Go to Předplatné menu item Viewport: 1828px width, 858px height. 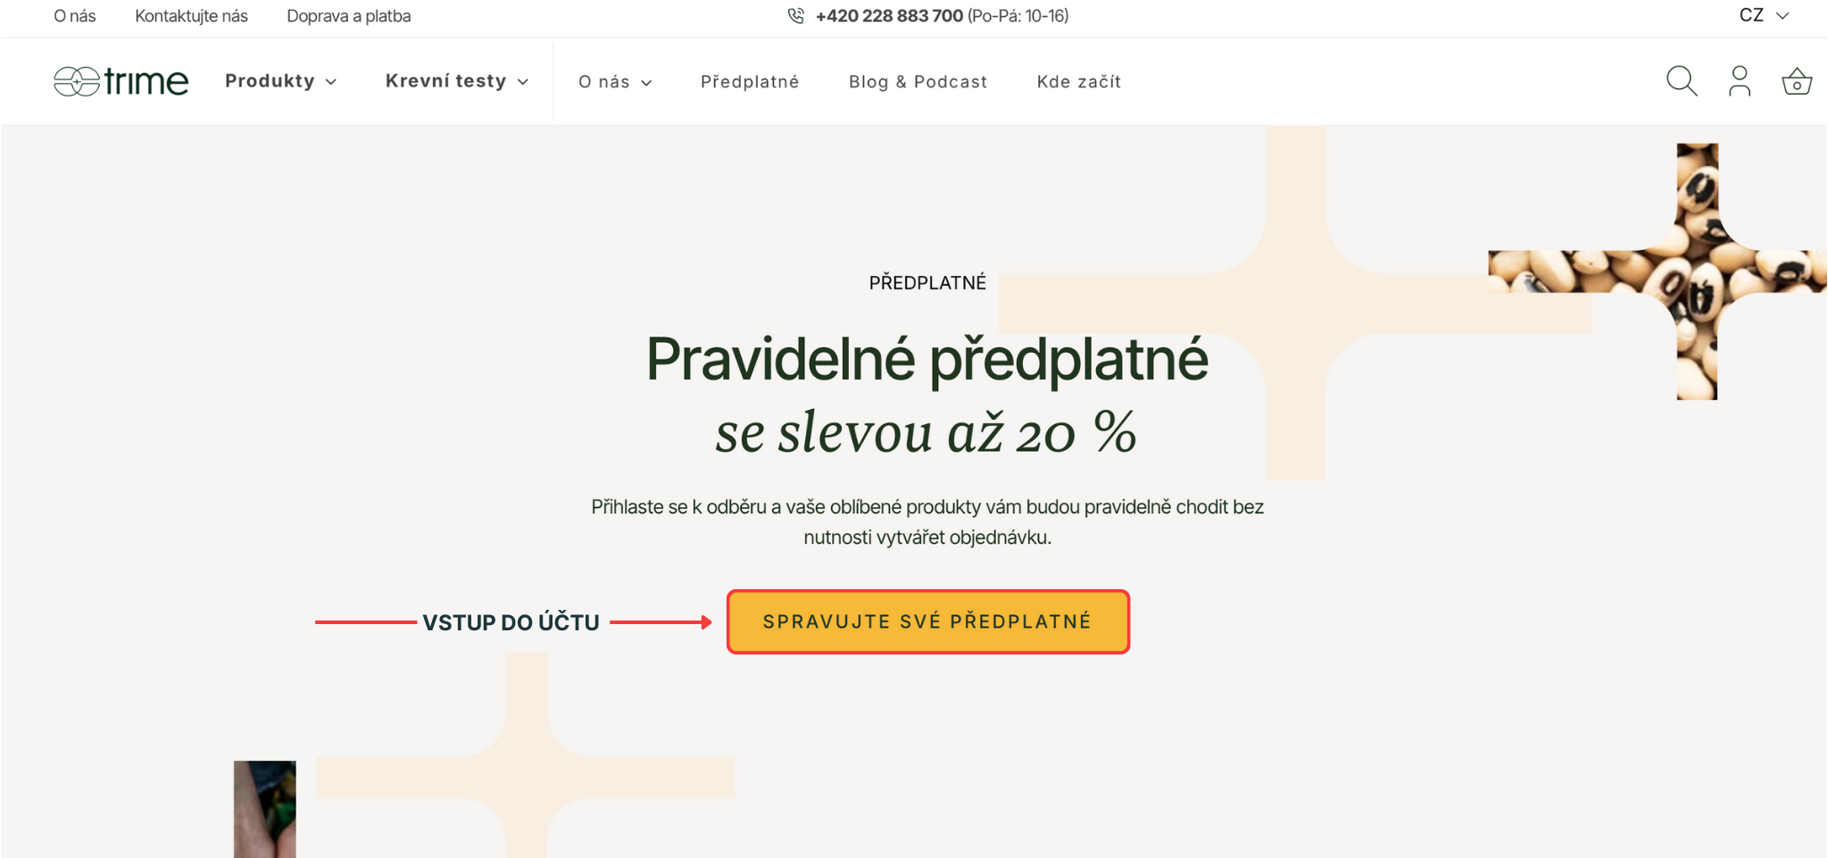click(x=750, y=82)
